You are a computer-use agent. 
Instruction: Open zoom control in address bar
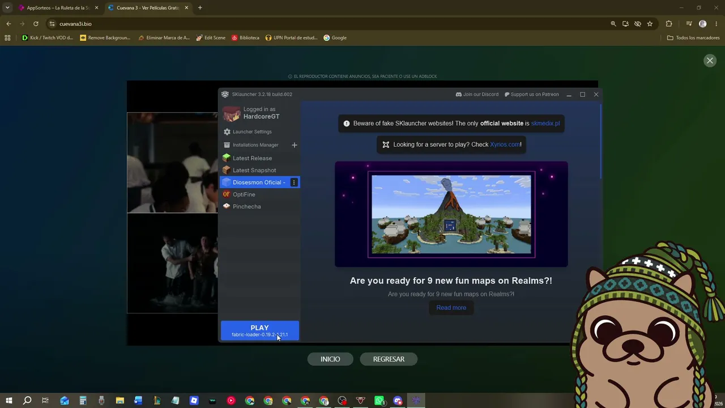click(613, 24)
